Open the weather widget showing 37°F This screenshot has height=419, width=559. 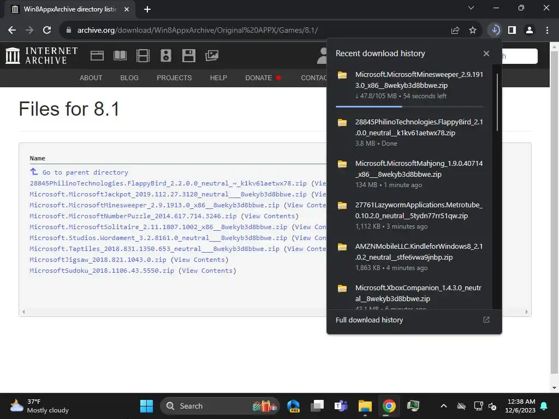(39, 406)
